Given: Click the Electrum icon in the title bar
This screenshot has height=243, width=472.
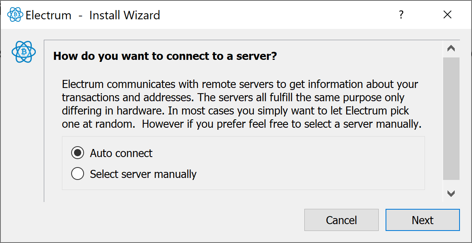Looking at the screenshot, I should click(15, 15).
